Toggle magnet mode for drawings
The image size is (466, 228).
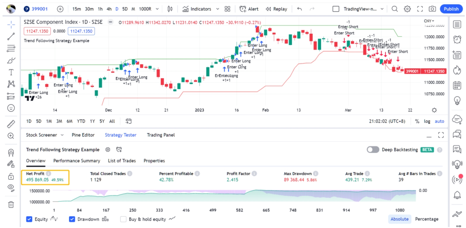(x=11, y=152)
